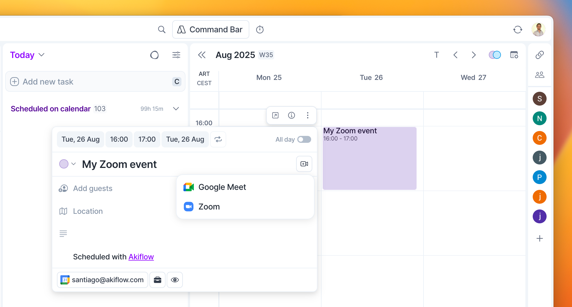572x307 pixels.
Task: Click the circle progress icon in task panel
Action: tap(155, 55)
